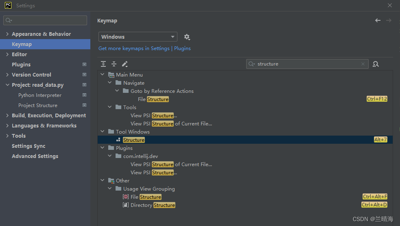The height and width of the screenshot is (226, 400).
Task: Click project-level icon beside Python Interpreter
Action: click(85, 95)
